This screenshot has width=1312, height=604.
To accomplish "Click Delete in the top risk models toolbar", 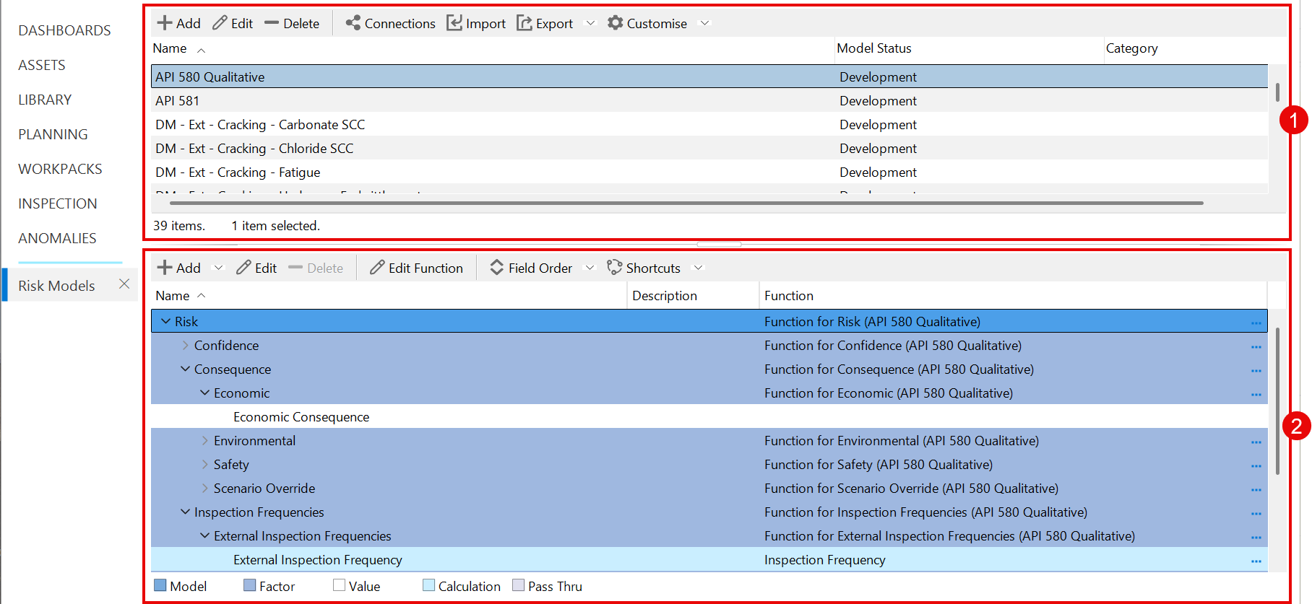I will point(292,23).
